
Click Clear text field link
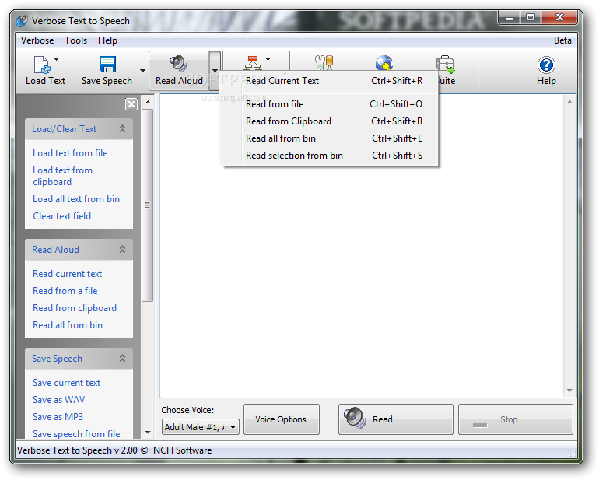(62, 216)
